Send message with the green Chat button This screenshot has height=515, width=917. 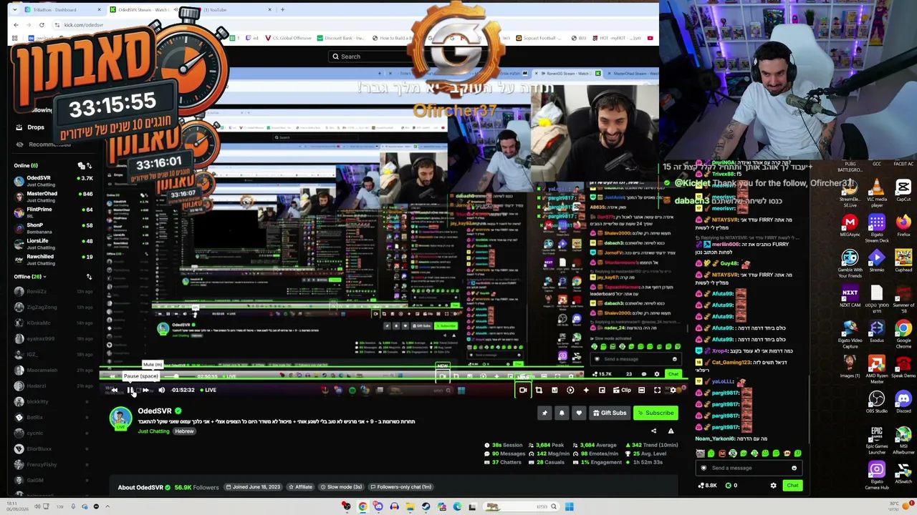(792, 486)
